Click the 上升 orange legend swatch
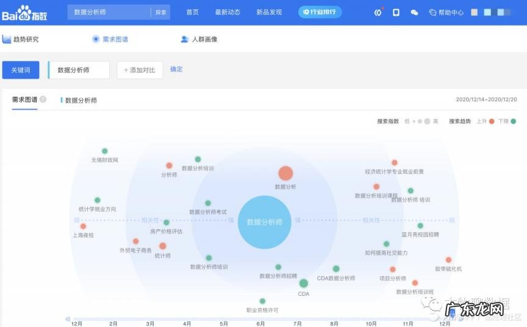527x327 pixels. pyautogui.click(x=492, y=121)
